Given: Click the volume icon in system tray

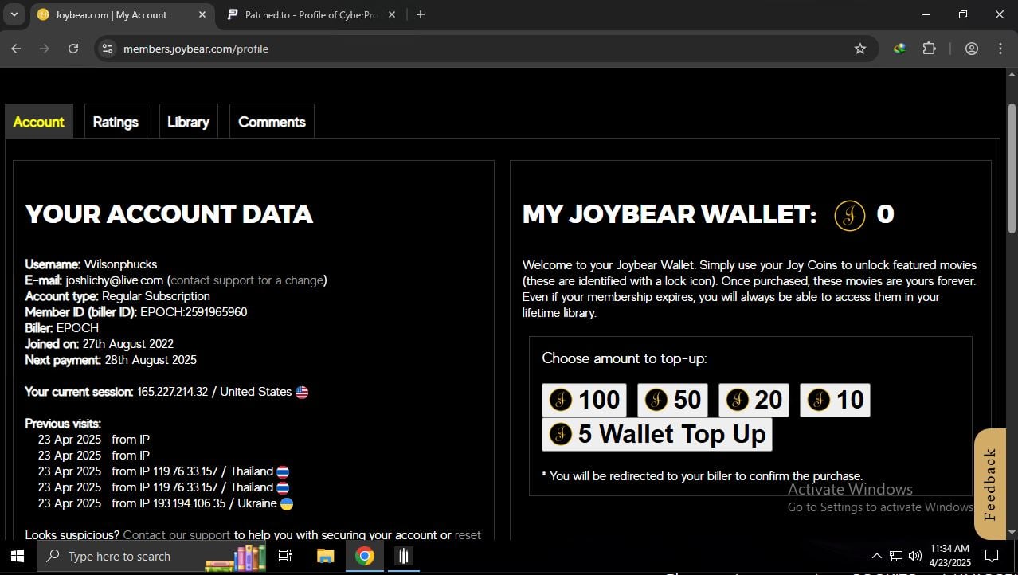Looking at the screenshot, I should [914, 556].
